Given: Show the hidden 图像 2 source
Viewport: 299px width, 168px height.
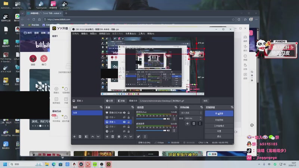Looking at the screenshot, I should (x=124, y=127).
